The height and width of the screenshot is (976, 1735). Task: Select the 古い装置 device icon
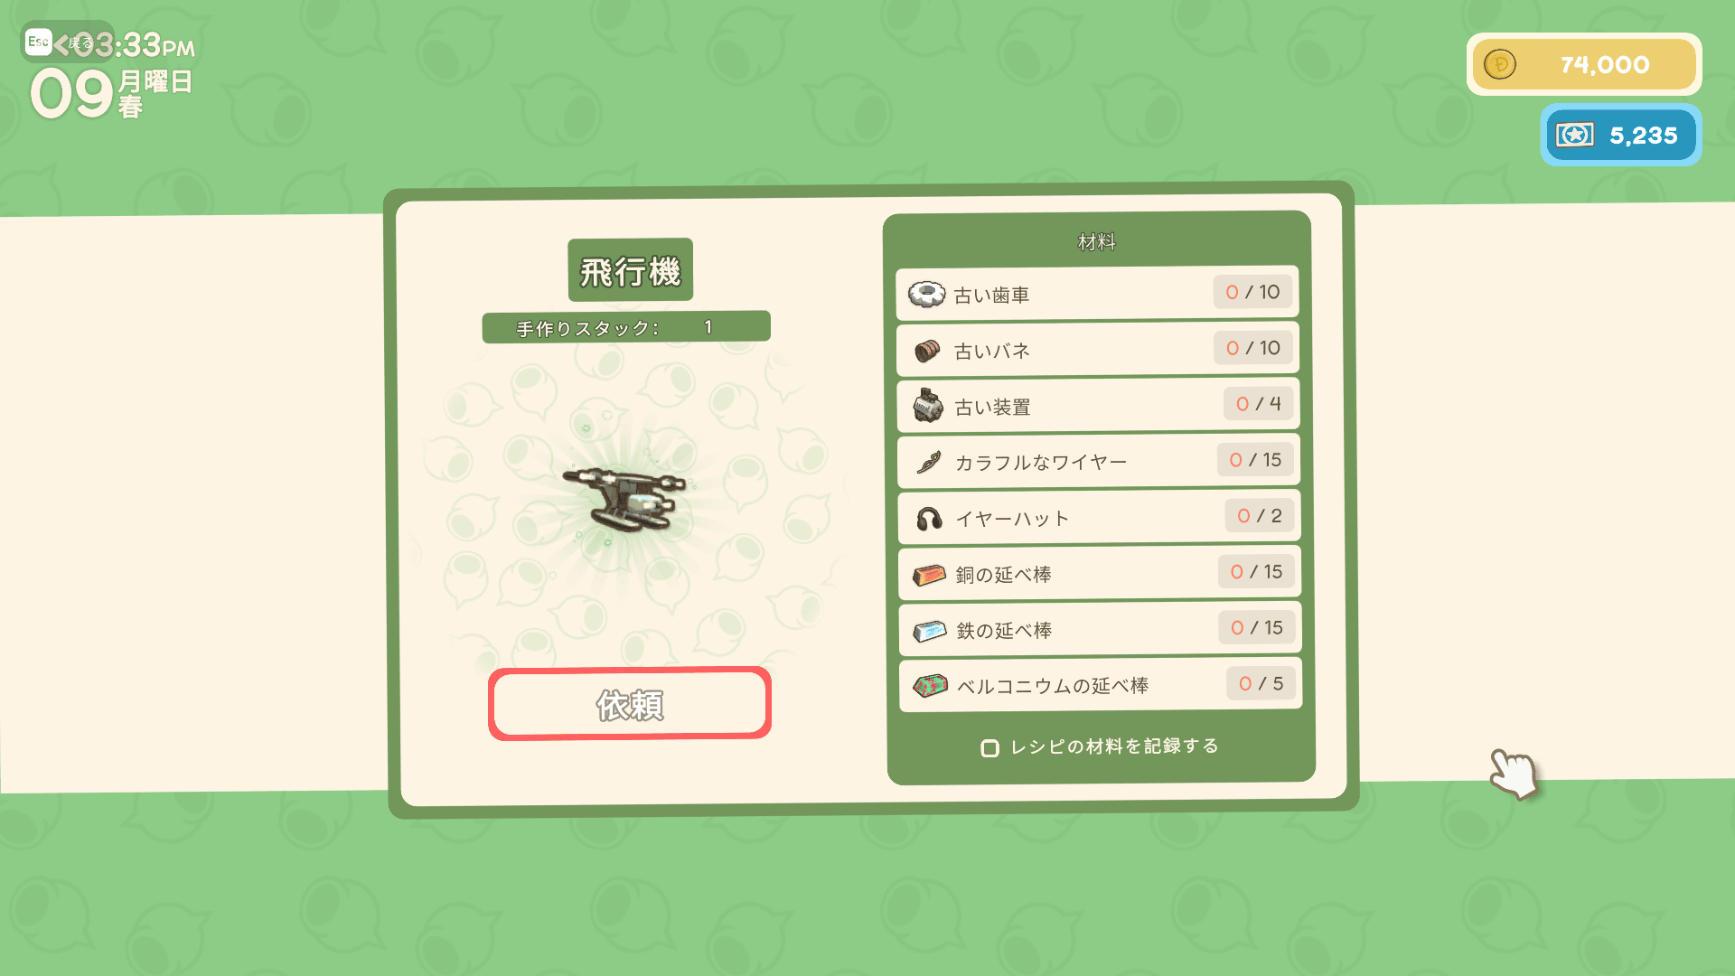[x=927, y=406]
